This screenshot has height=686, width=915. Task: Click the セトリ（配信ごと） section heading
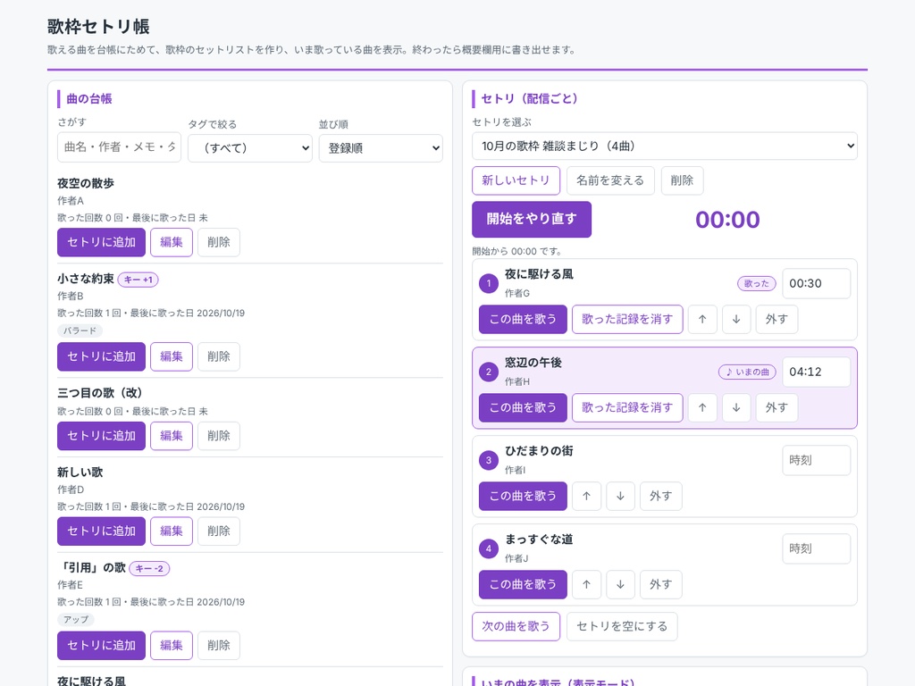point(530,98)
